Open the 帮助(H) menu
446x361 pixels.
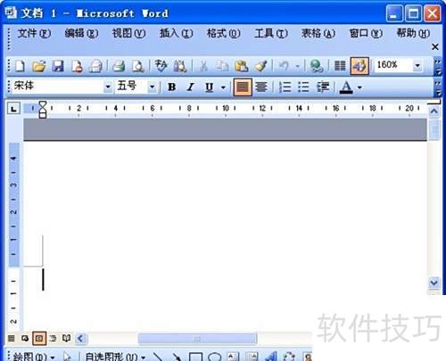(413, 33)
